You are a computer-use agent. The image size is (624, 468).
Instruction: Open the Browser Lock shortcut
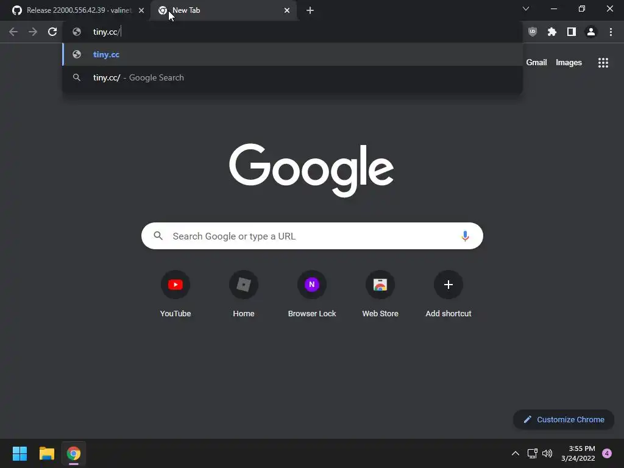[x=312, y=294]
